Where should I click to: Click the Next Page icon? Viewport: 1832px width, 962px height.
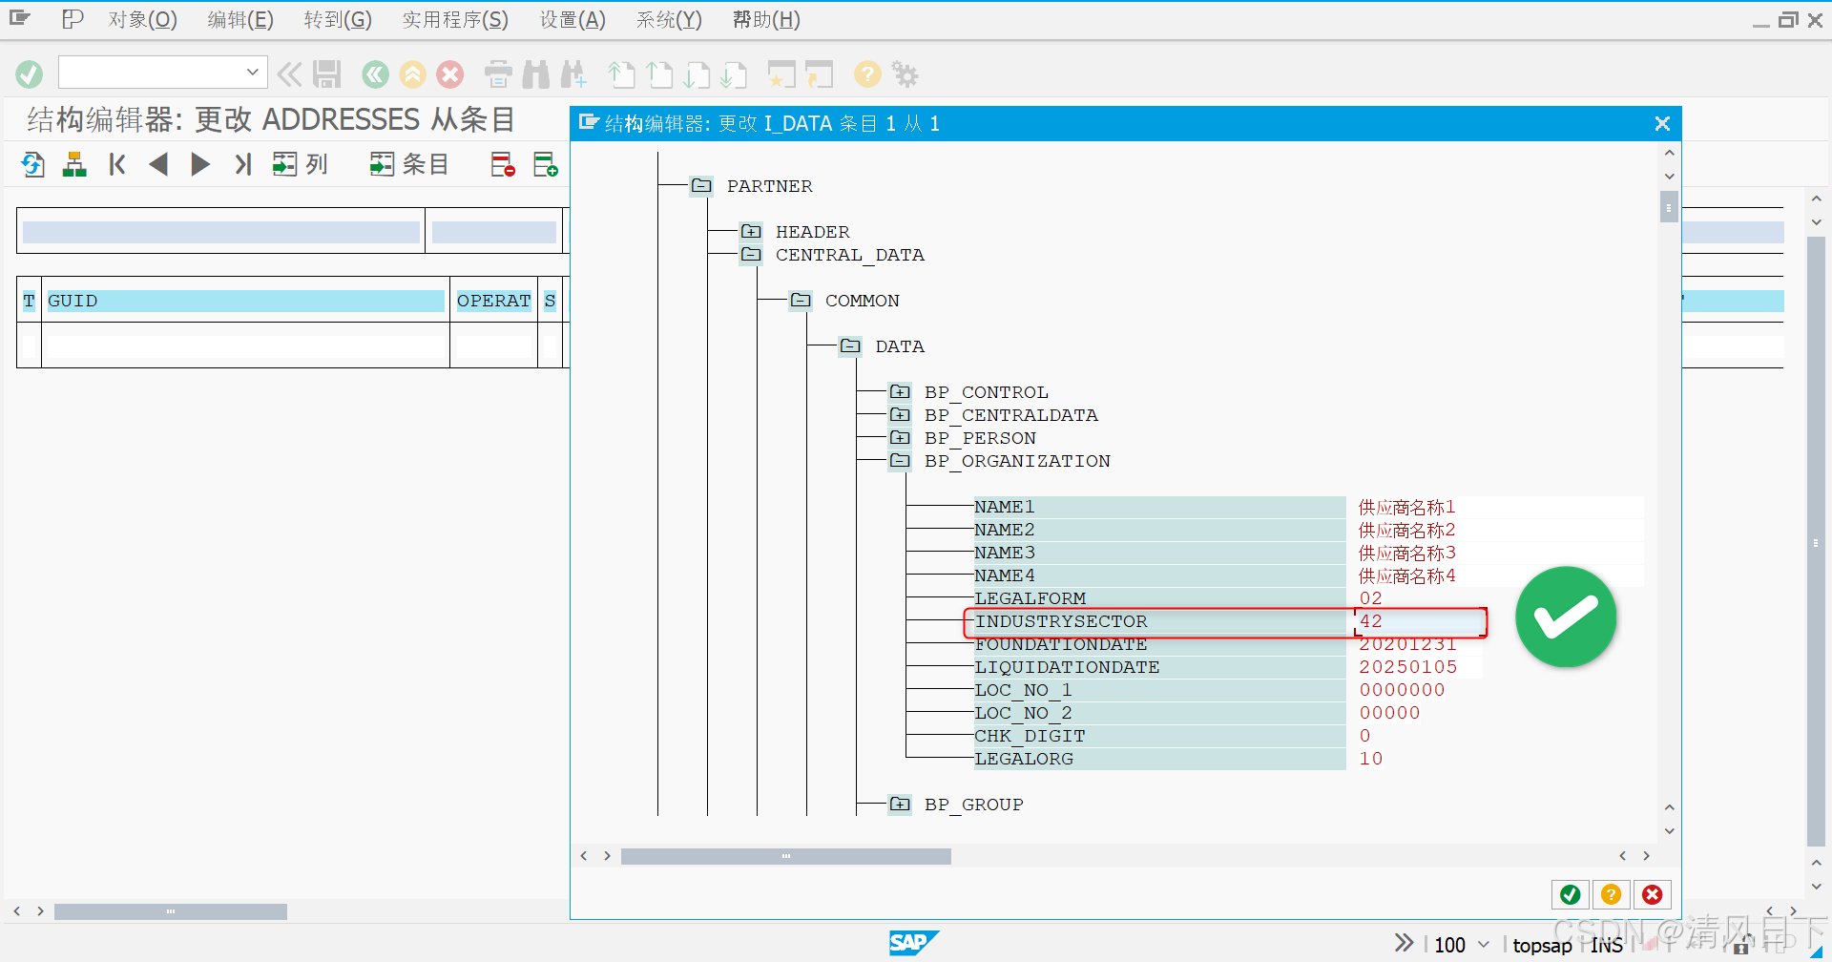pos(697,74)
